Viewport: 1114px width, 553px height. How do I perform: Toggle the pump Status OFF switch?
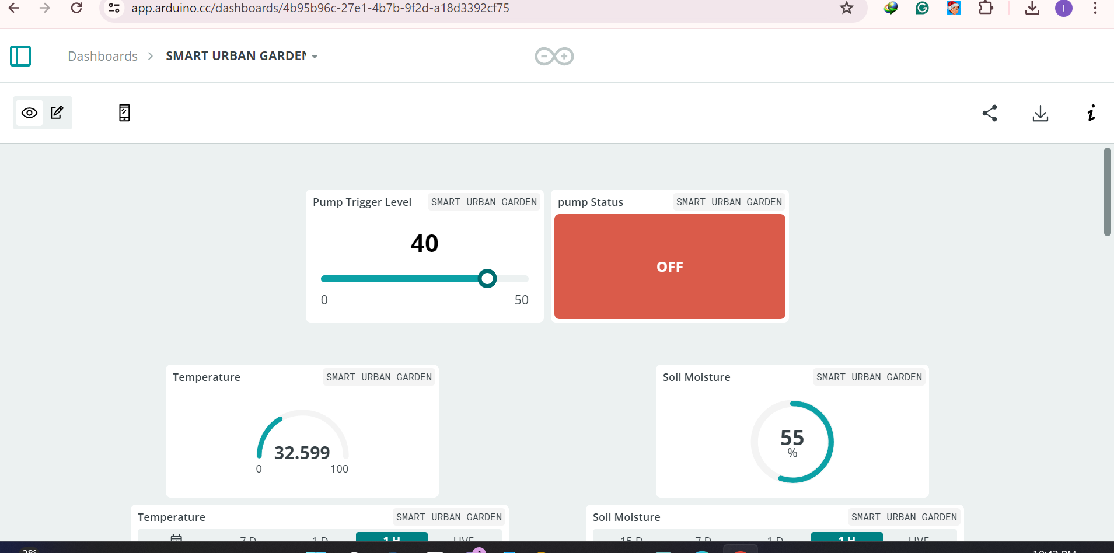(x=670, y=267)
